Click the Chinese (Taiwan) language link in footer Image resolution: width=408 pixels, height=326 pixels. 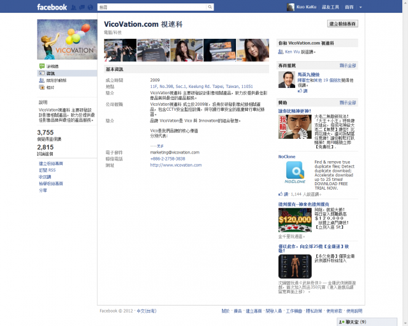tap(147, 311)
